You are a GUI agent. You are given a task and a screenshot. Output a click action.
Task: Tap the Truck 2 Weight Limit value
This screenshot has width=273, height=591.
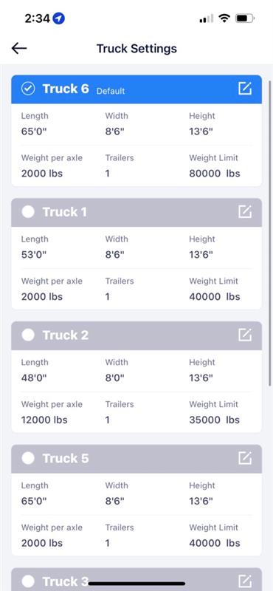(x=214, y=420)
